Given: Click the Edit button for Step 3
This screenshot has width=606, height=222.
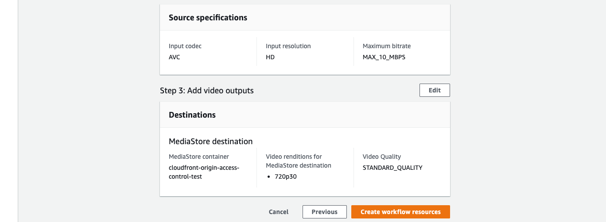Looking at the screenshot, I should [435, 90].
